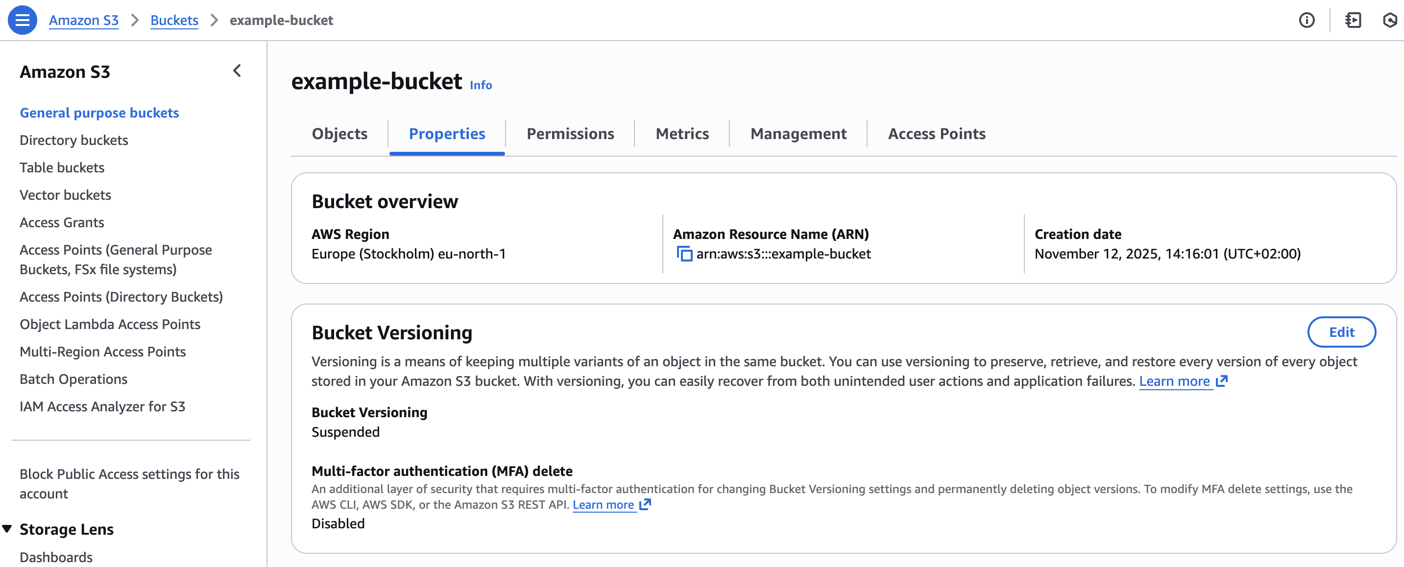Click the info circle icon in header
Viewport: 1404px width, 567px height.
1307,20
